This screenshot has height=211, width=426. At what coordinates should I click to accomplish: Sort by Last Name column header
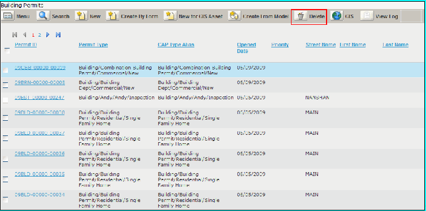(x=395, y=45)
